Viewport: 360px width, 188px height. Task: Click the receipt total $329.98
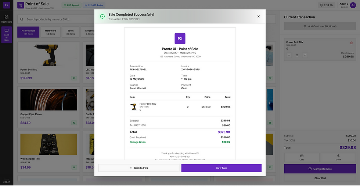[224, 132]
